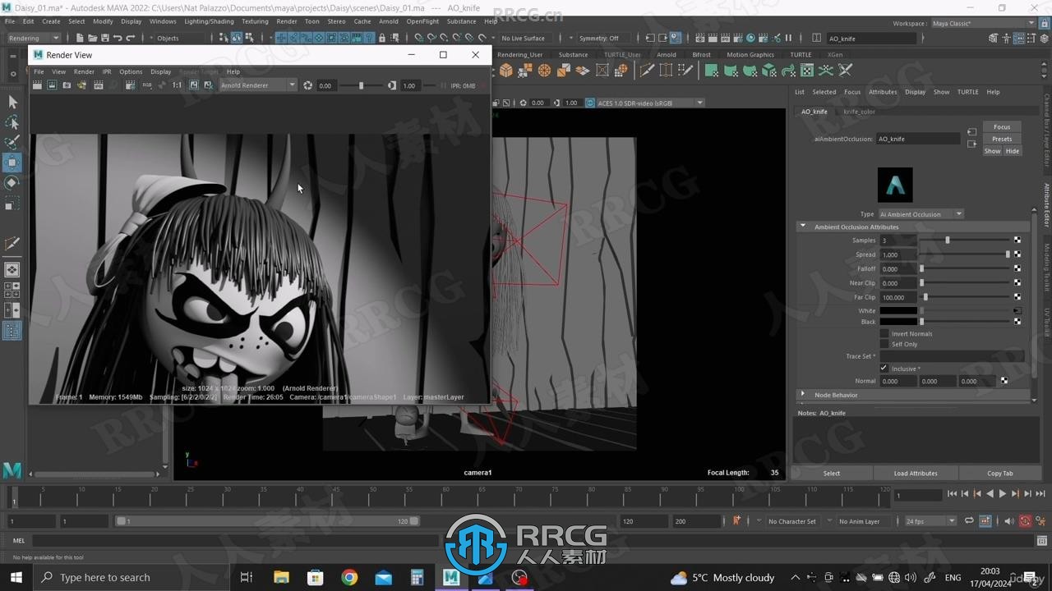
Task: Click the Load Attributes button
Action: coord(916,474)
